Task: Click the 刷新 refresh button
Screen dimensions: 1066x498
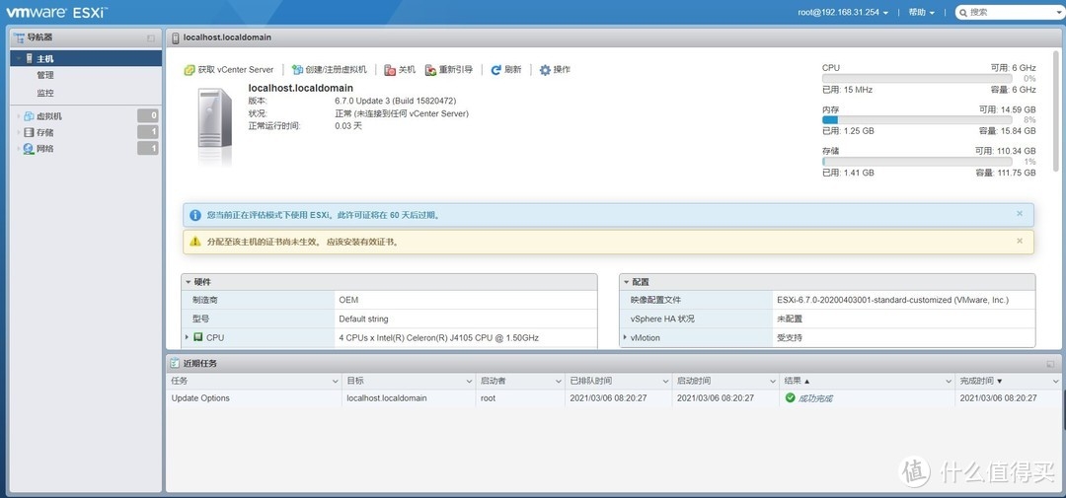Action: tap(505, 70)
